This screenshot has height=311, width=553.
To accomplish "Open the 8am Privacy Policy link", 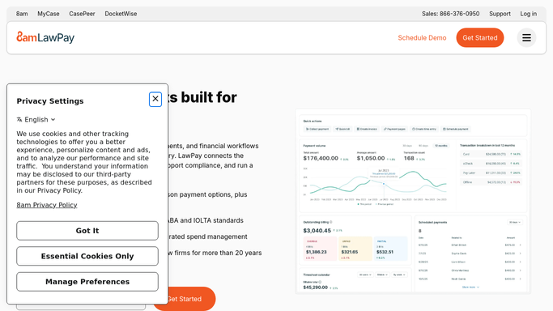I will [x=46, y=205].
